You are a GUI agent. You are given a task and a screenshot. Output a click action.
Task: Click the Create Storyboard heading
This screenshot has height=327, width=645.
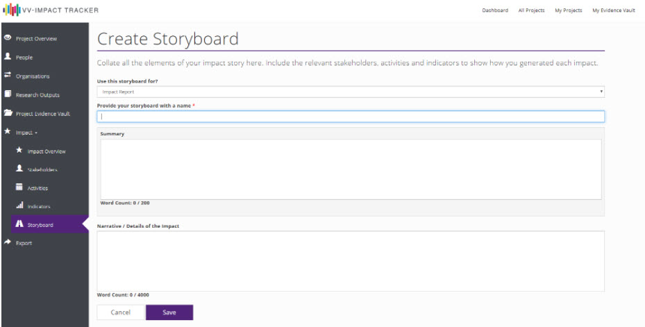(168, 39)
